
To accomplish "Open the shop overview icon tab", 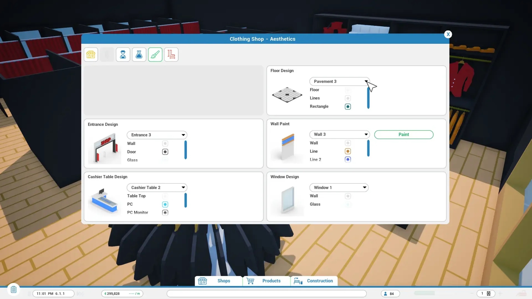I will tap(91, 55).
